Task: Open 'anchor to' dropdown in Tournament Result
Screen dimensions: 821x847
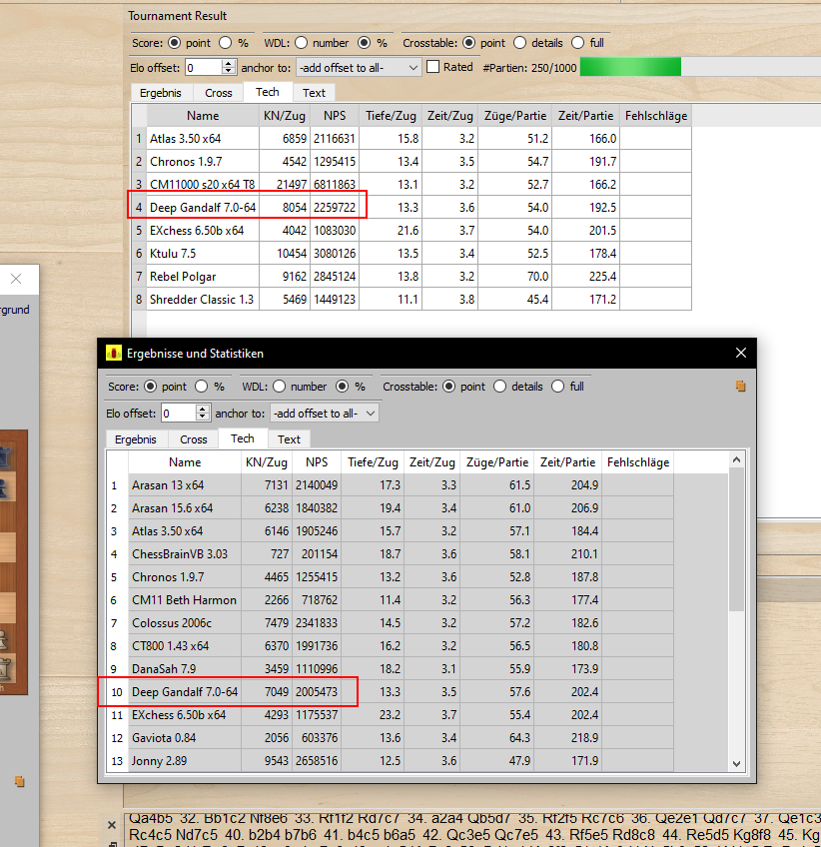Action: 359,67
